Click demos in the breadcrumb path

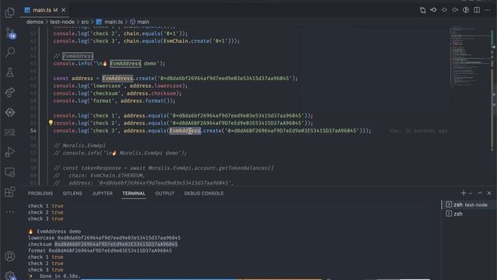(x=34, y=22)
